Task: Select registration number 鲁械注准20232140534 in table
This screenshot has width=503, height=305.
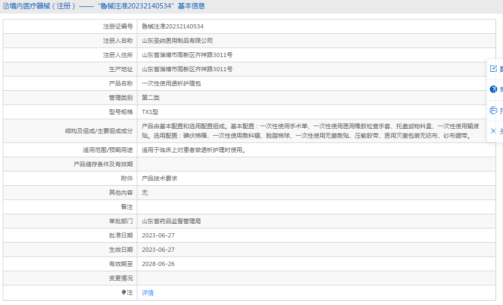Action: tap(173, 26)
